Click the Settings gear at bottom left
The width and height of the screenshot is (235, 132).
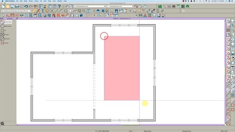(x=2, y=124)
